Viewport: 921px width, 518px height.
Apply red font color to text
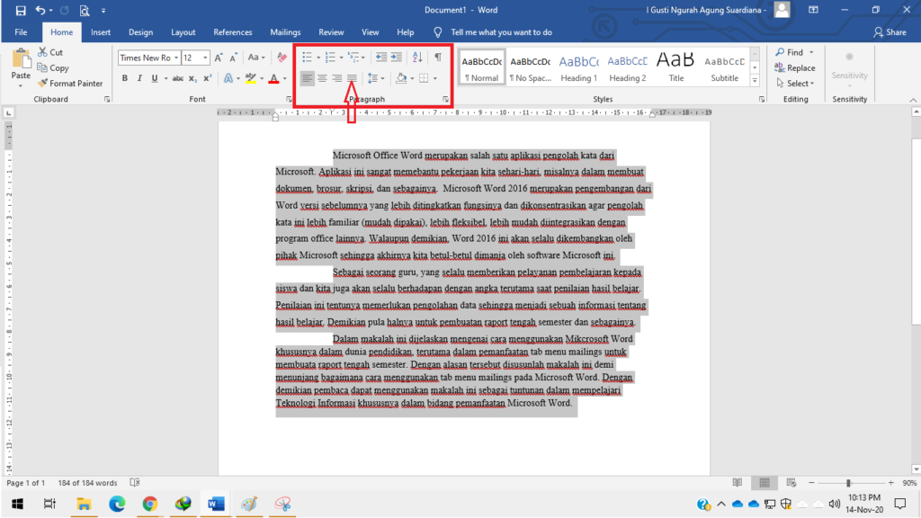coord(273,78)
